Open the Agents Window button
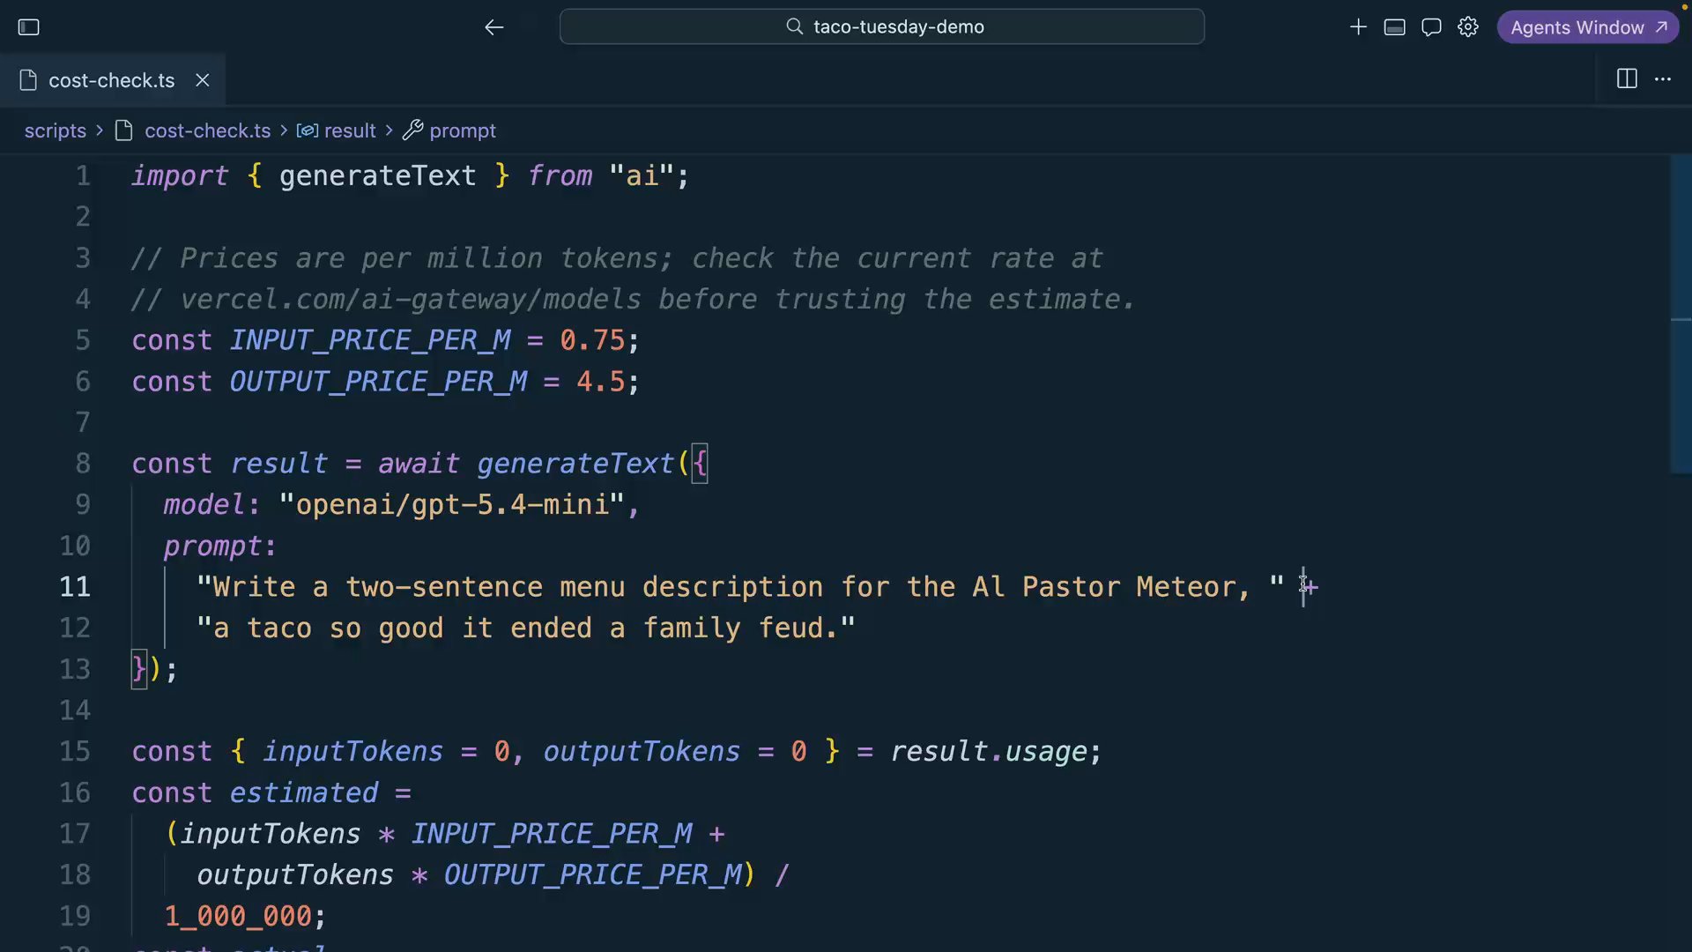1692x952 pixels. 1588,27
